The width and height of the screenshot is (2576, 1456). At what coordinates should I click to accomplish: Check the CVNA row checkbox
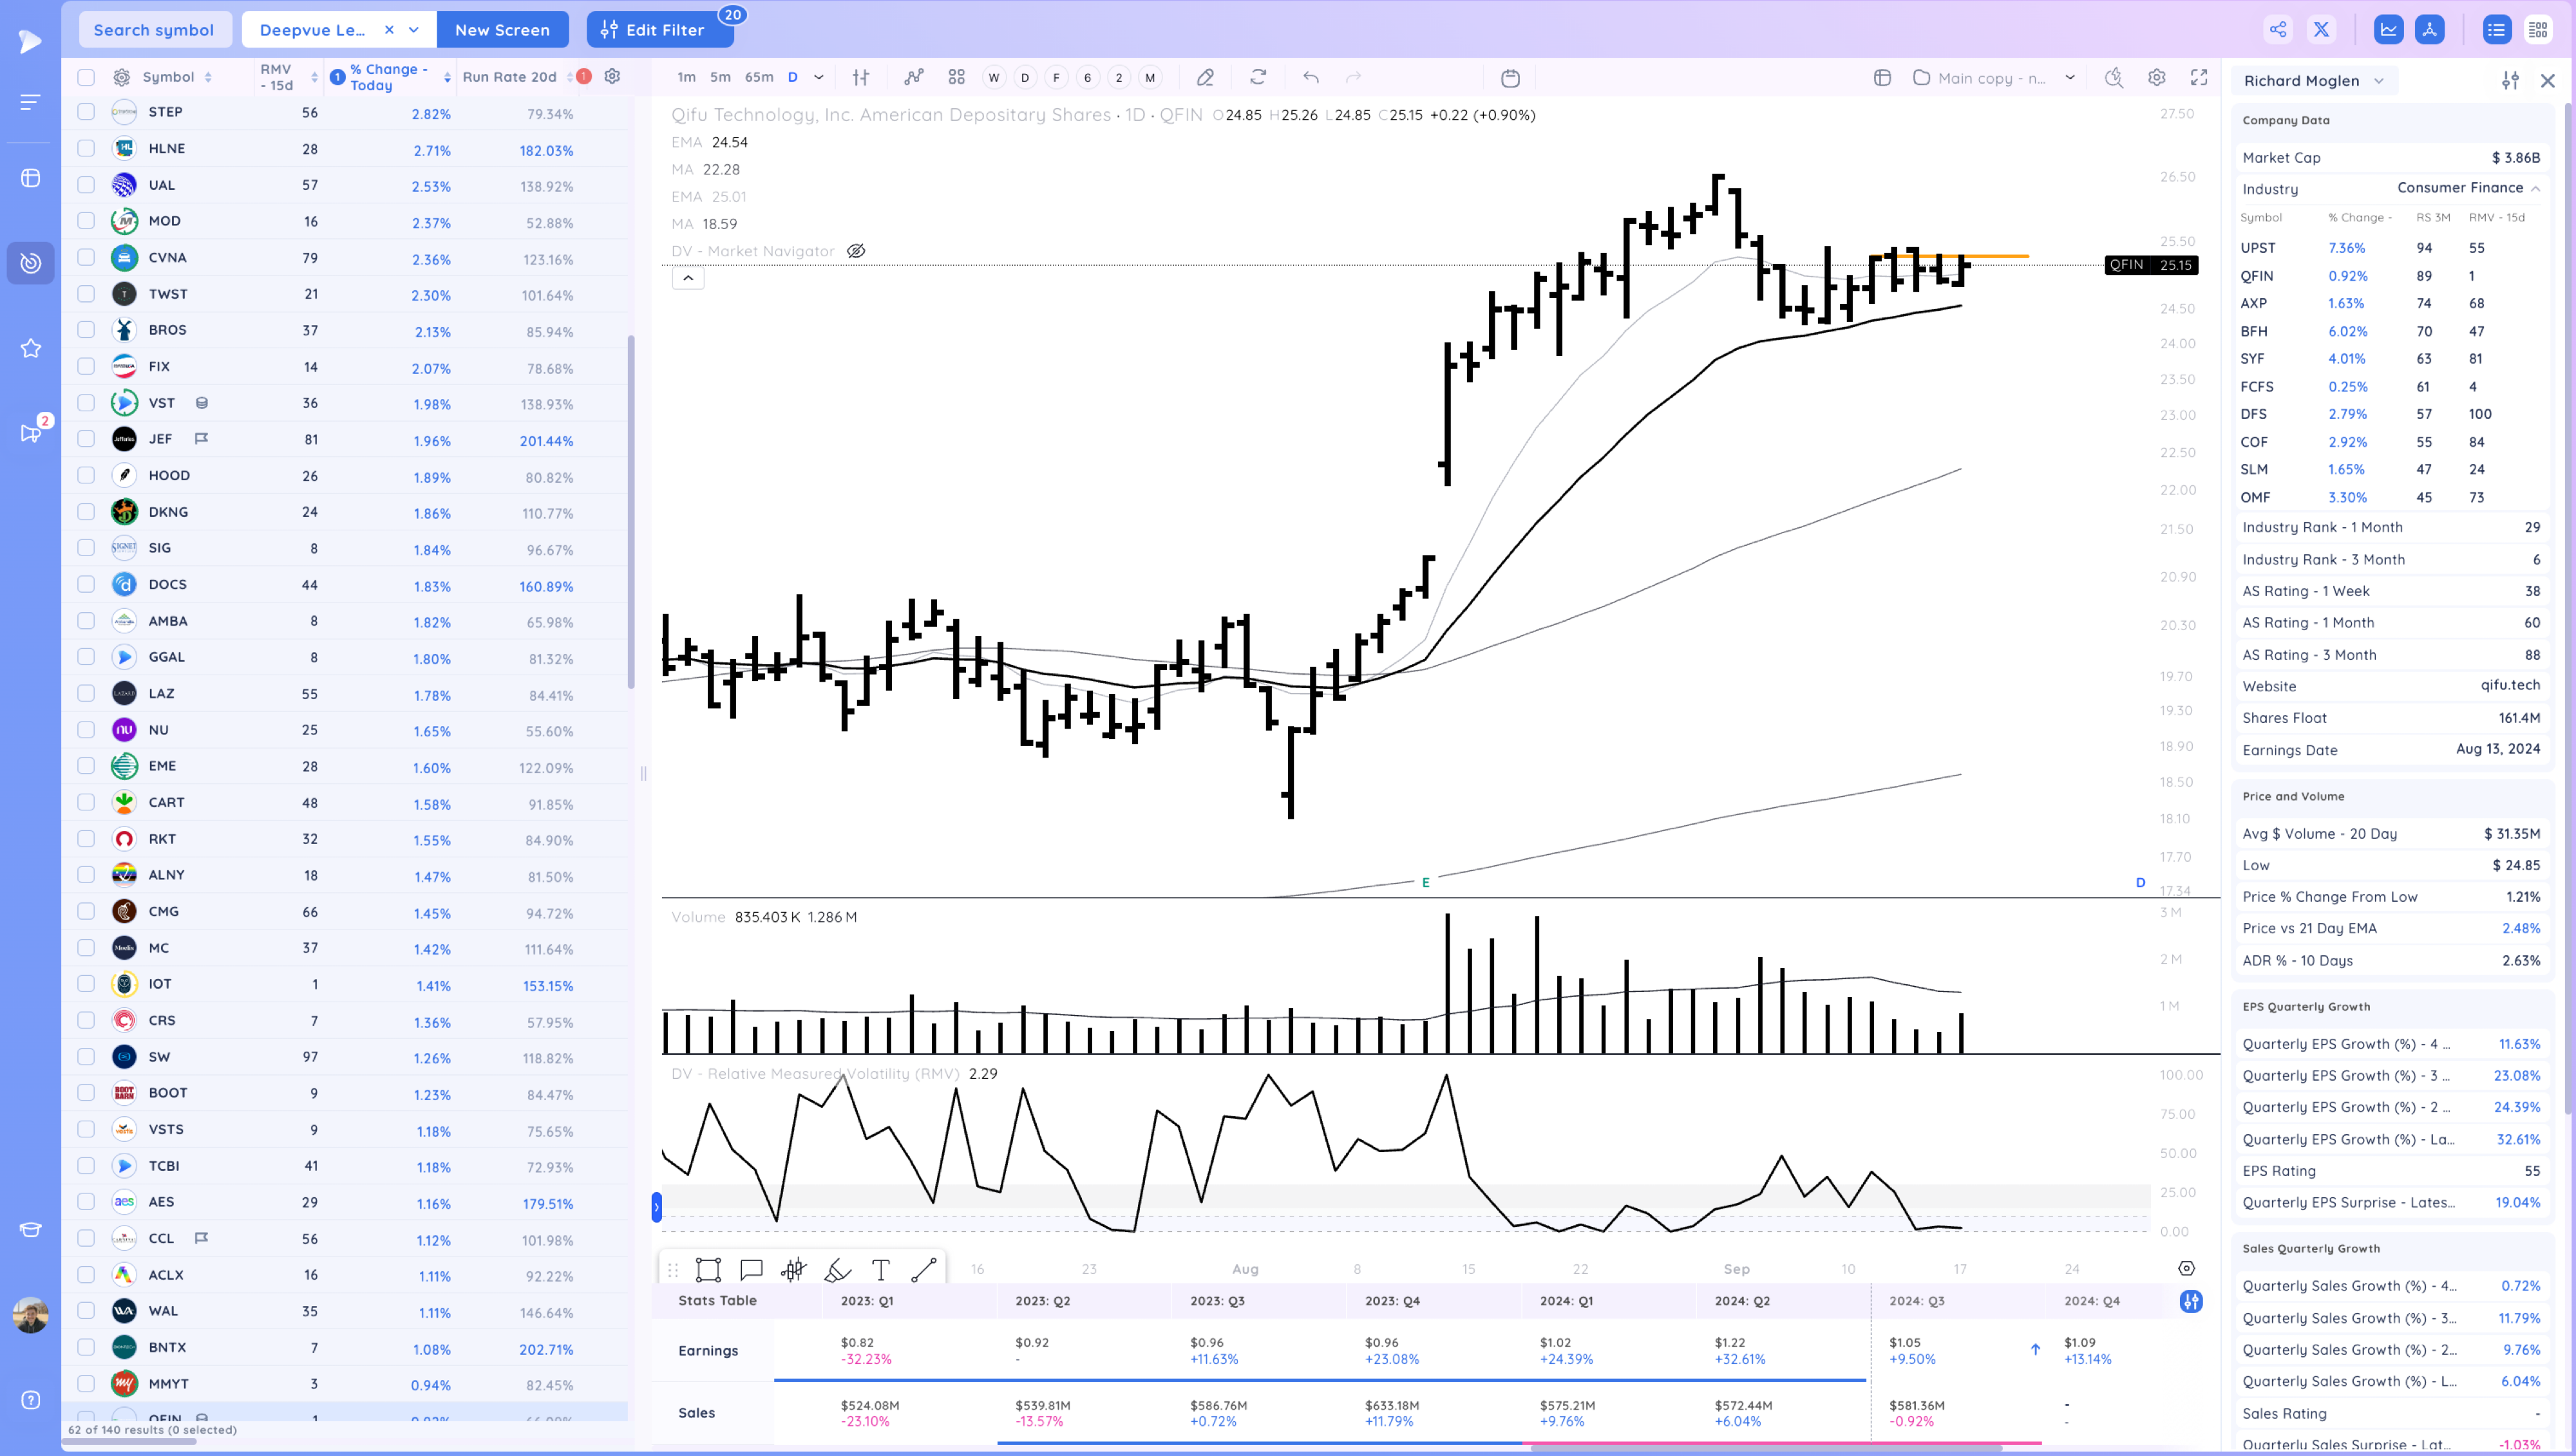pos(86,257)
